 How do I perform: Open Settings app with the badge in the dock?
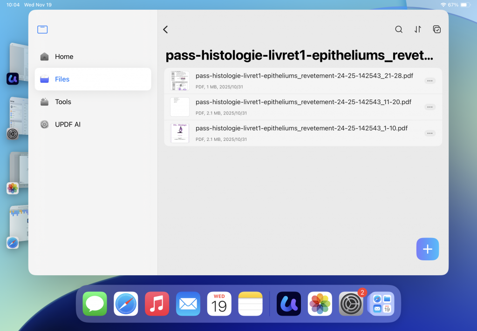click(351, 304)
